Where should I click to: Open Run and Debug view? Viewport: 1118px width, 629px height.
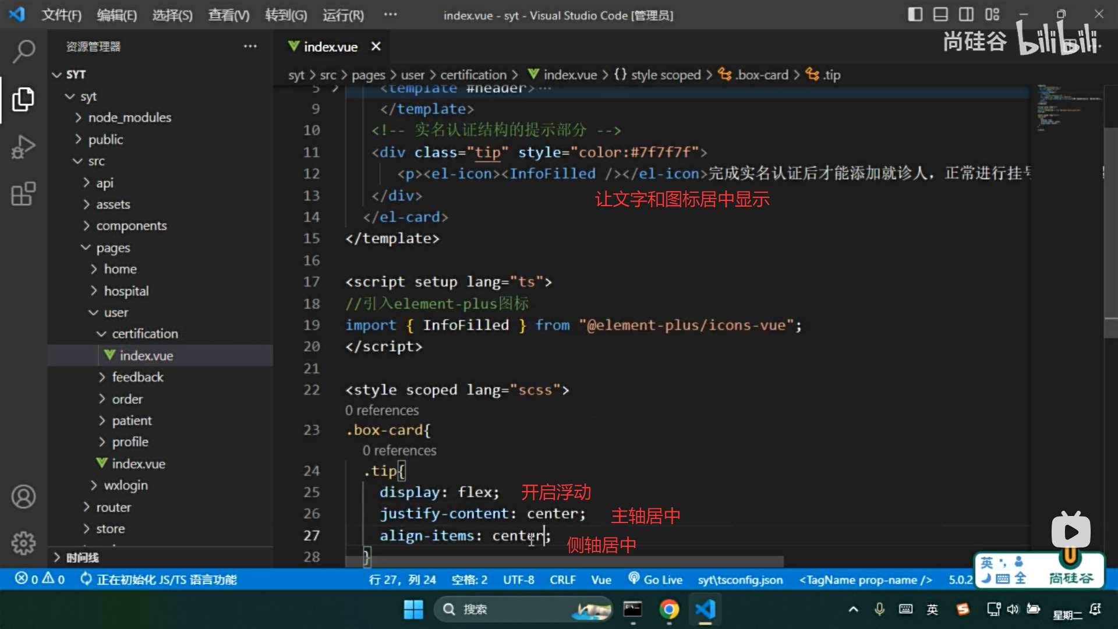[x=23, y=147]
